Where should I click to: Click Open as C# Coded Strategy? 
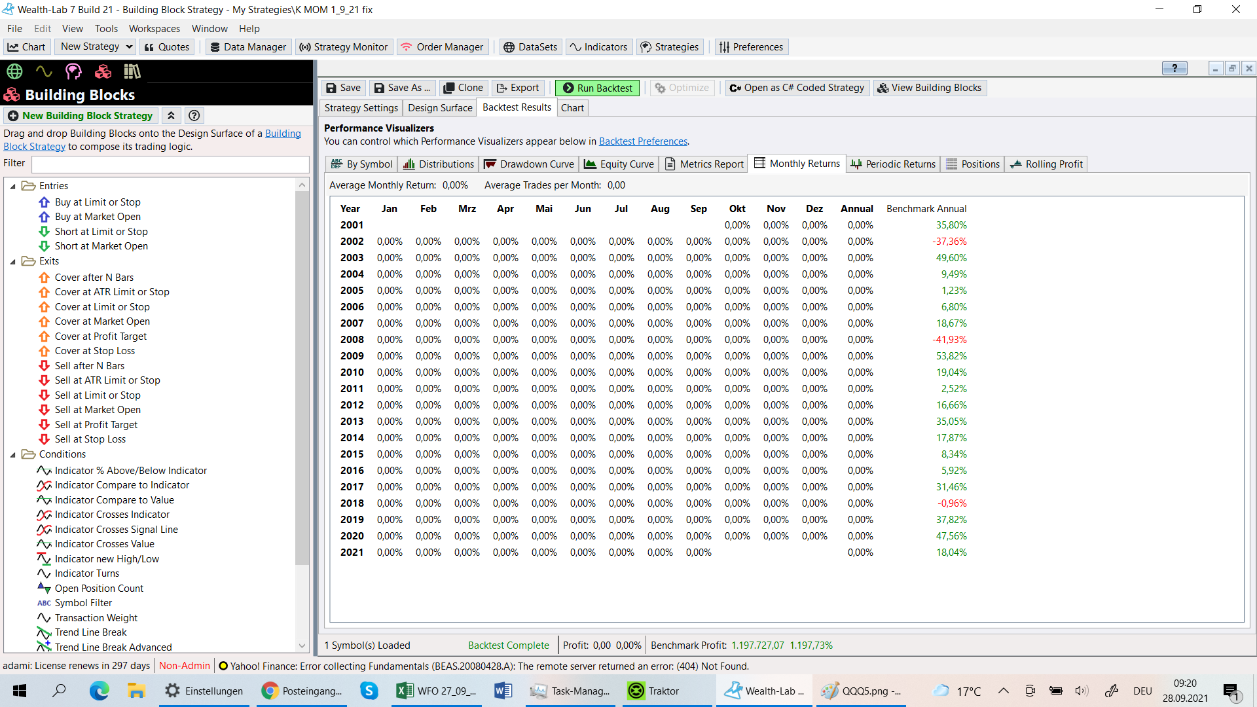point(797,88)
